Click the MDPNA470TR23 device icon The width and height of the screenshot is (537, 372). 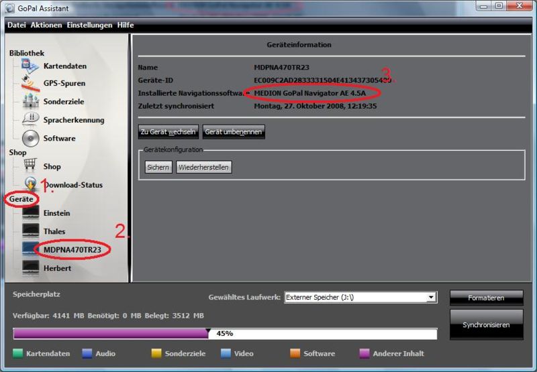pyautogui.click(x=30, y=249)
